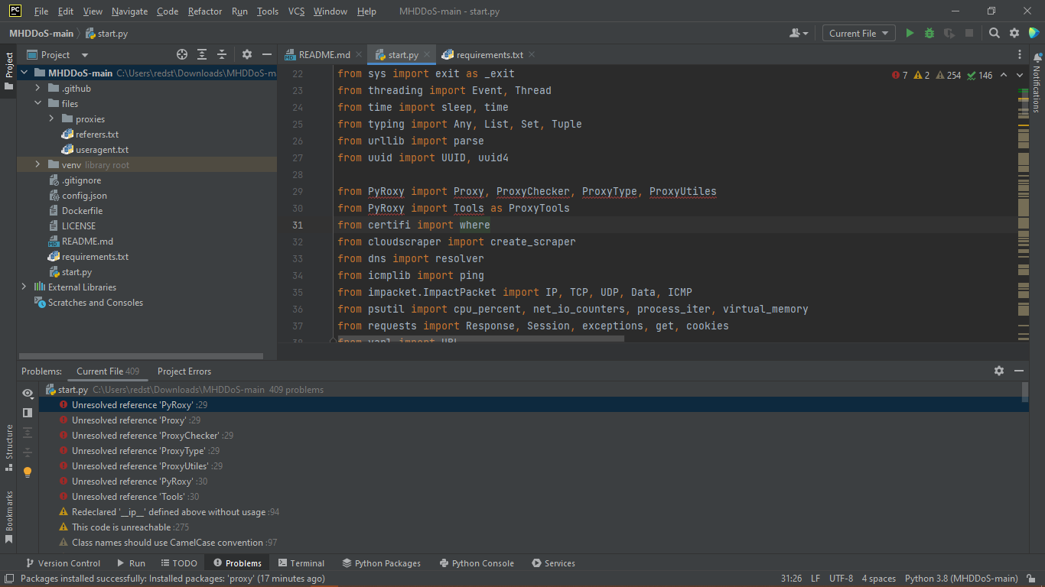Open Python Console tool window
Image resolution: width=1045 pixels, height=587 pixels.
477,563
